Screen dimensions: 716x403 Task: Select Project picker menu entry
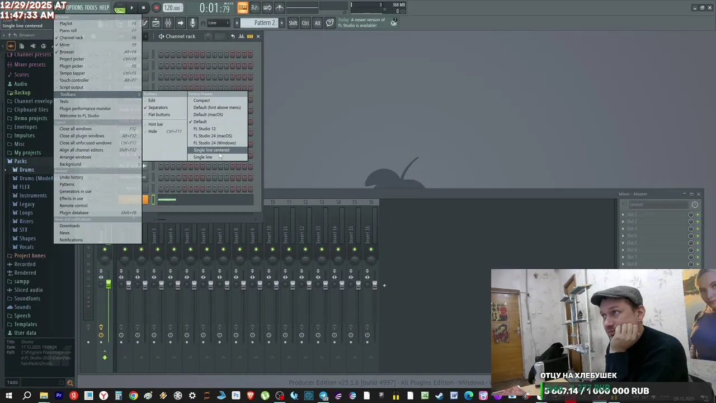(x=97, y=59)
